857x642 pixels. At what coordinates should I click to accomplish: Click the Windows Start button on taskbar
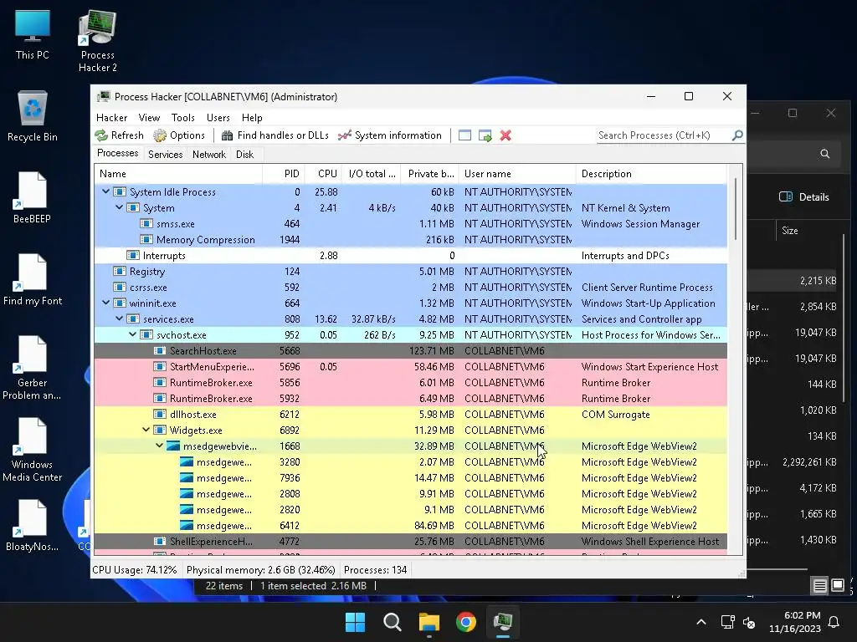click(355, 622)
